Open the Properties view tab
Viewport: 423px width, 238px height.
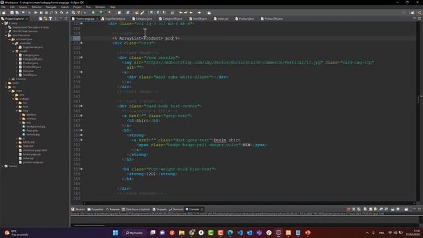95,209
